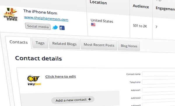Focus the Contact name input field
The image size is (175, 106).
point(158,74)
